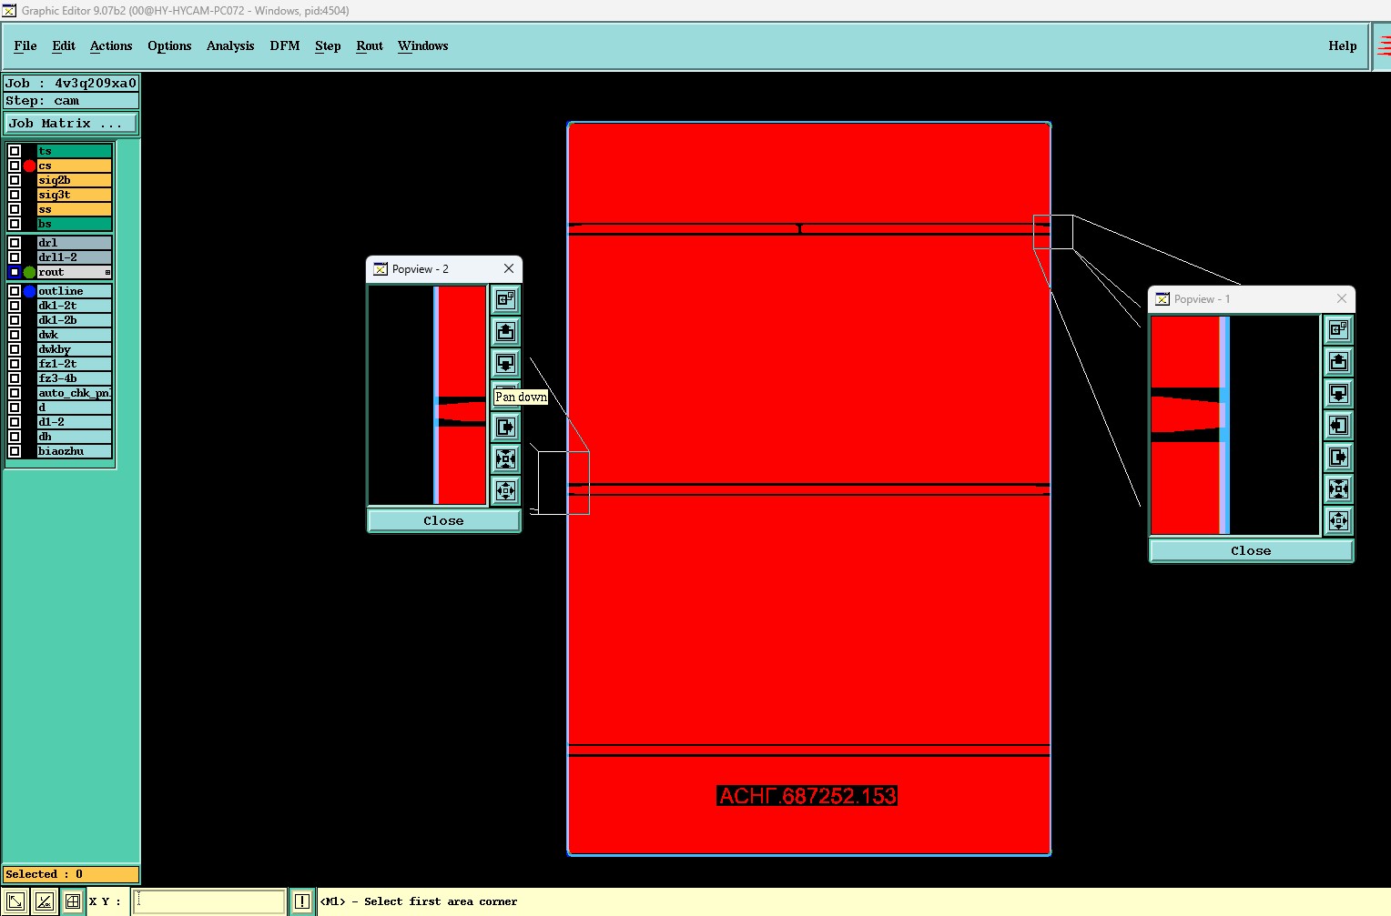Screen dimensions: 1391x916
Task: Click the zoom out icon in Popview - 2
Action: pos(505,490)
